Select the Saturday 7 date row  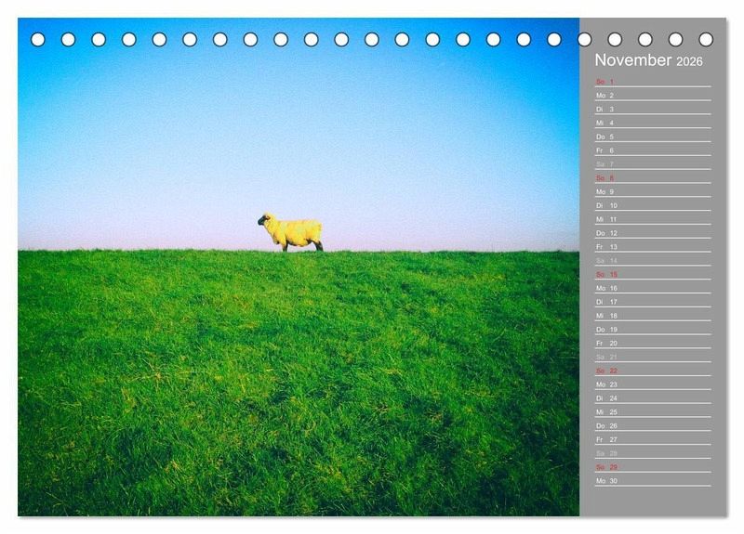tap(652, 164)
